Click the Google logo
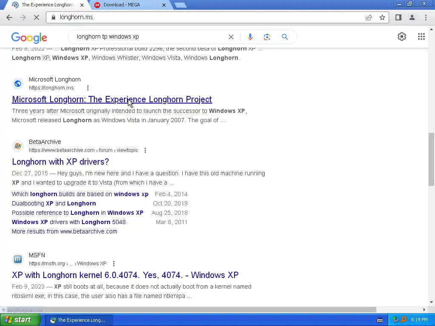This screenshot has width=435, height=326. tap(29, 38)
